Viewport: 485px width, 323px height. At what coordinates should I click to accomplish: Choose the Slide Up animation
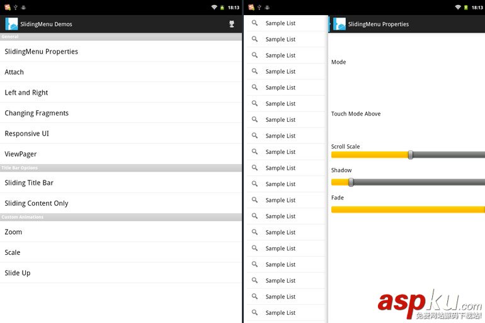coord(18,273)
